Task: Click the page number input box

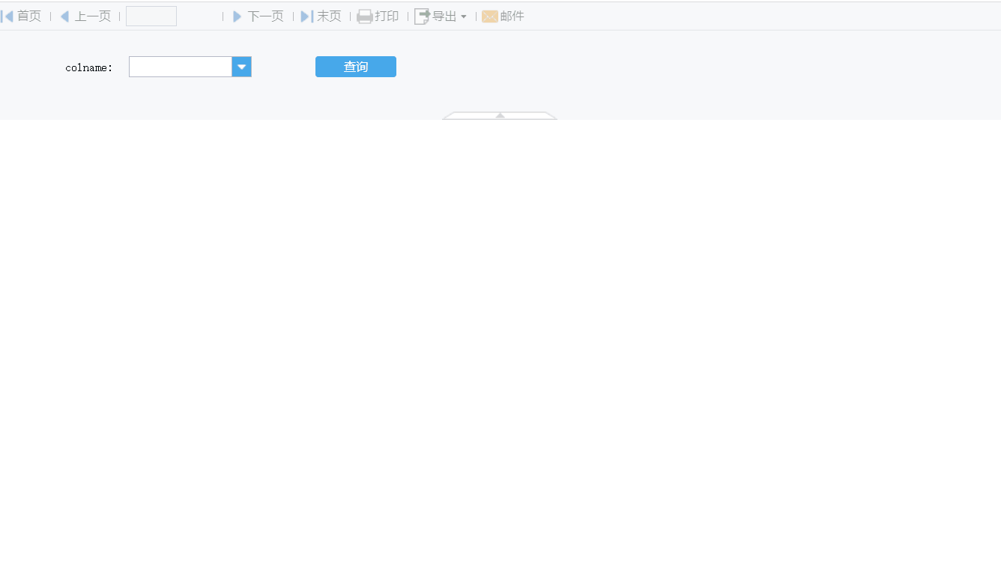Action: tap(151, 16)
